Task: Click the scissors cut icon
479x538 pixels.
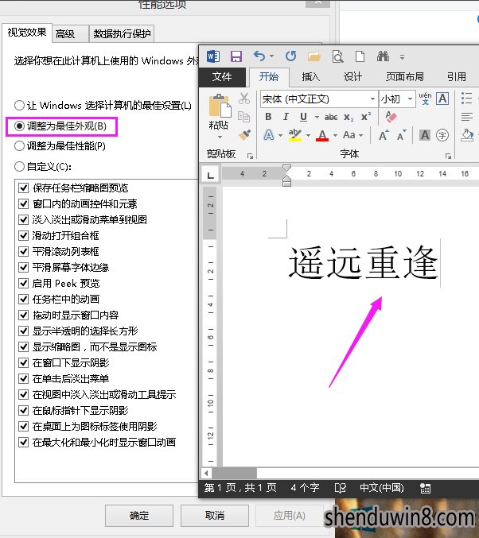Action: [x=244, y=99]
